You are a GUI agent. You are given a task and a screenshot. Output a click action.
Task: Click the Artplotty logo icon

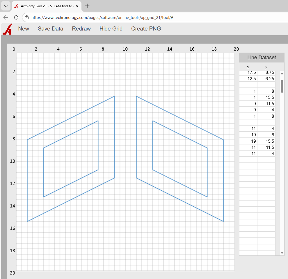[x=7, y=28]
